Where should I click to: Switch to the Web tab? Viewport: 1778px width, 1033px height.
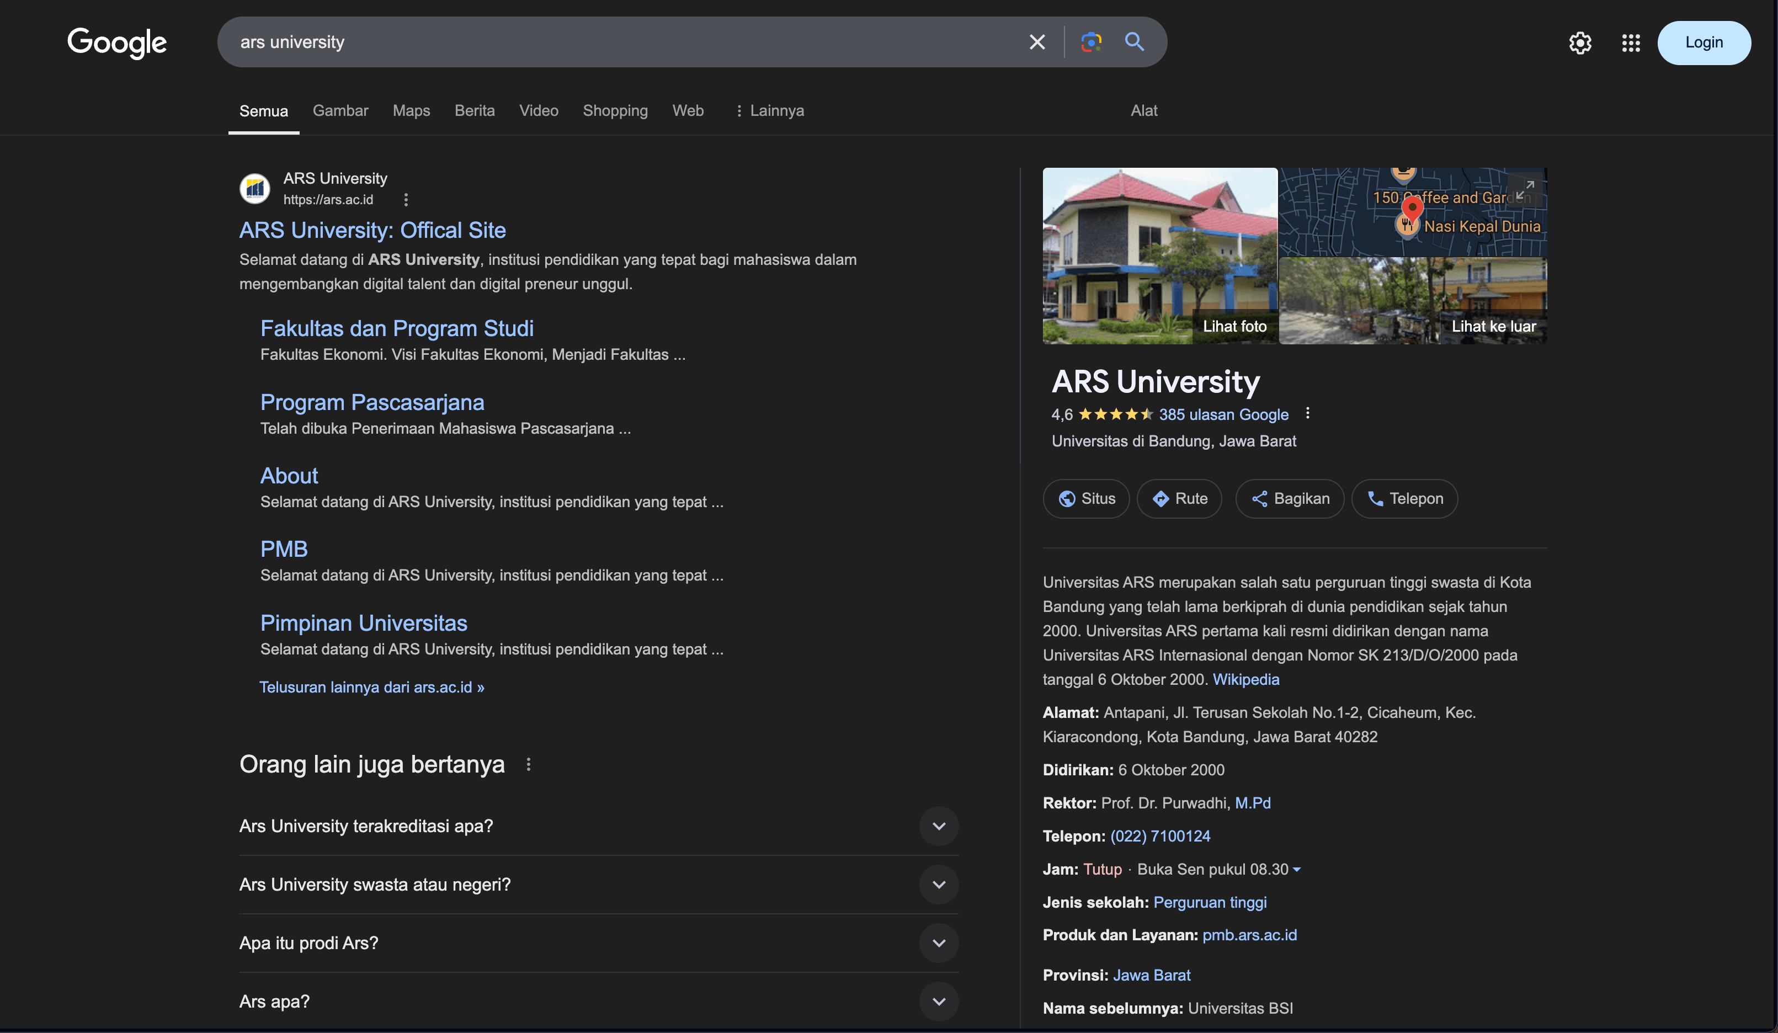[688, 111]
